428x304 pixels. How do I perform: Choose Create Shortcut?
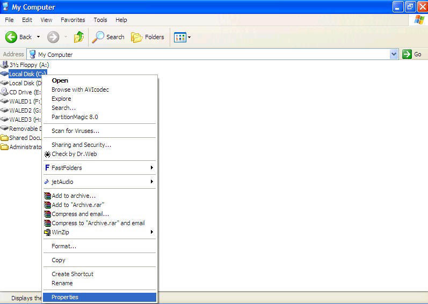100,274
